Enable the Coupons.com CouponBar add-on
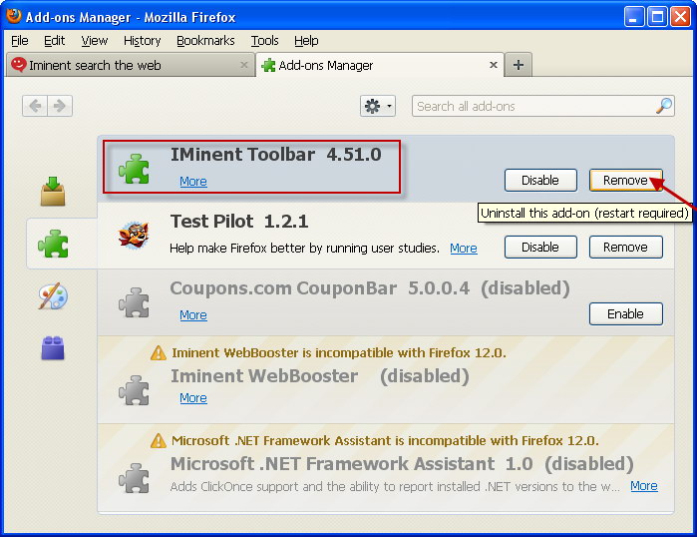Screen dimensions: 697x537 [625, 313]
